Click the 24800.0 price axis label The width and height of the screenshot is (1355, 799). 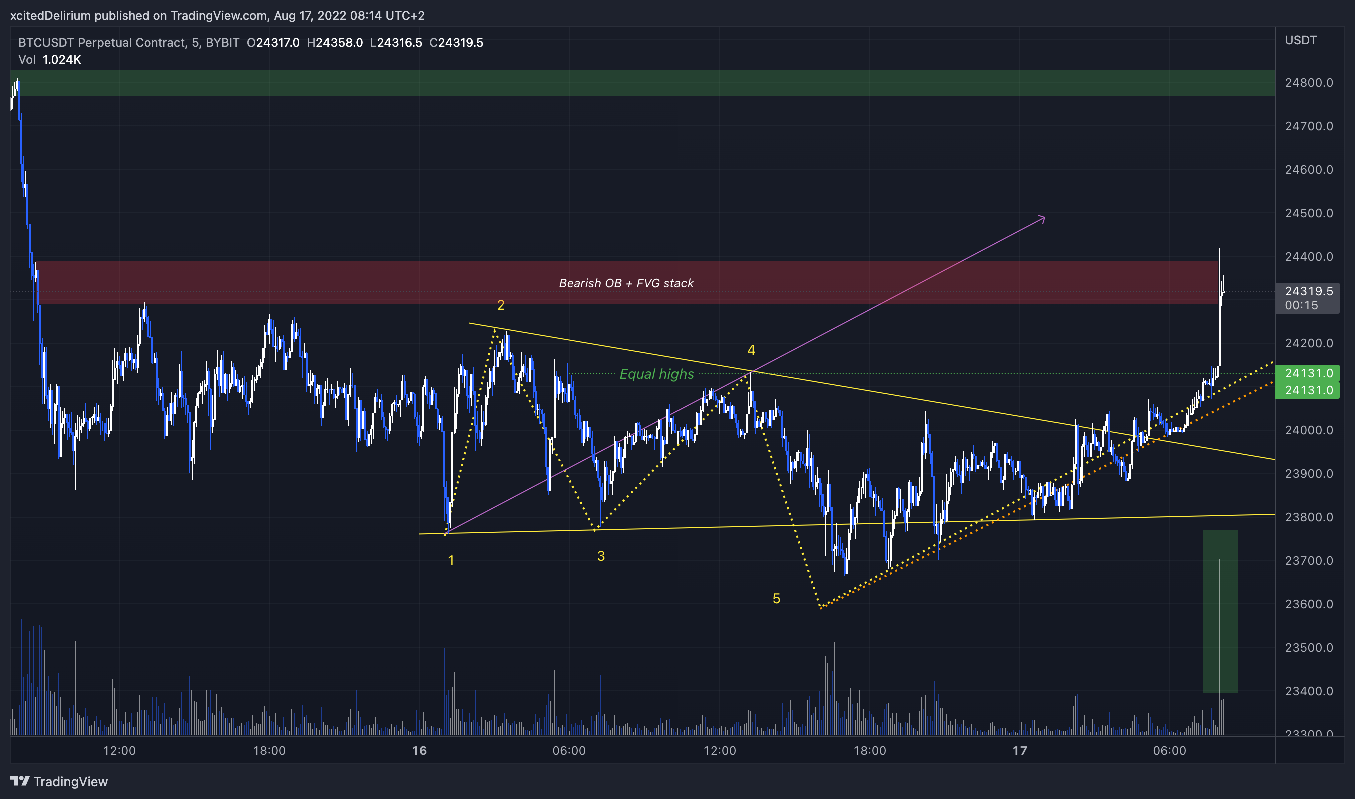pyautogui.click(x=1309, y=83)
